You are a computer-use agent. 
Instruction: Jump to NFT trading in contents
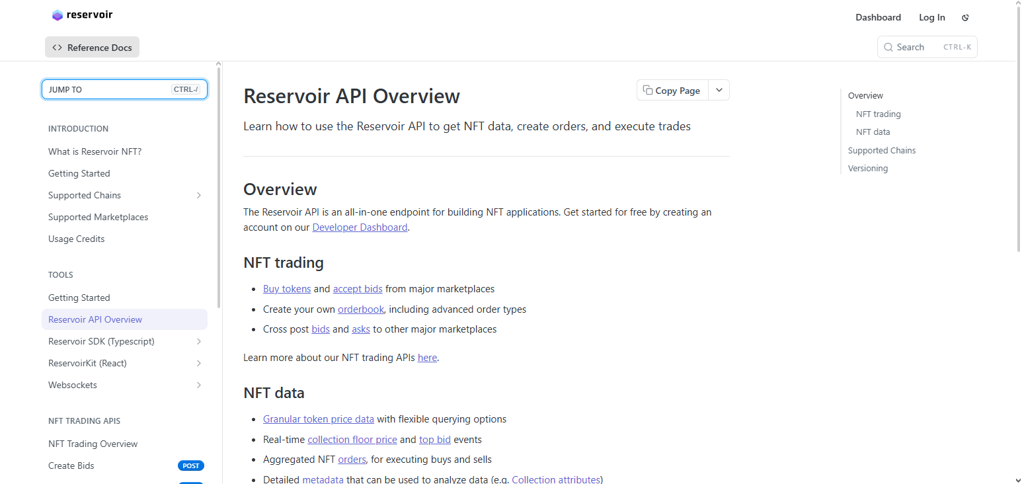coord(878,114)
